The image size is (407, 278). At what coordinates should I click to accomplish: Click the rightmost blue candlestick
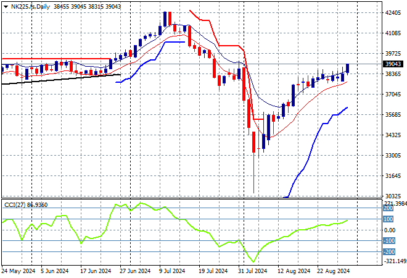348,68
